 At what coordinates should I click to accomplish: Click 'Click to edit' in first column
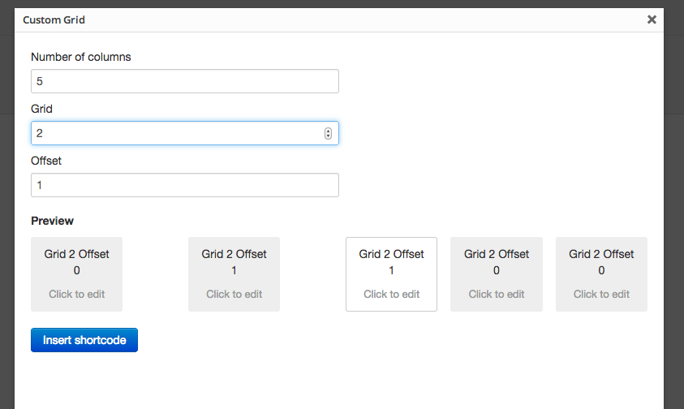pos(77,295)
